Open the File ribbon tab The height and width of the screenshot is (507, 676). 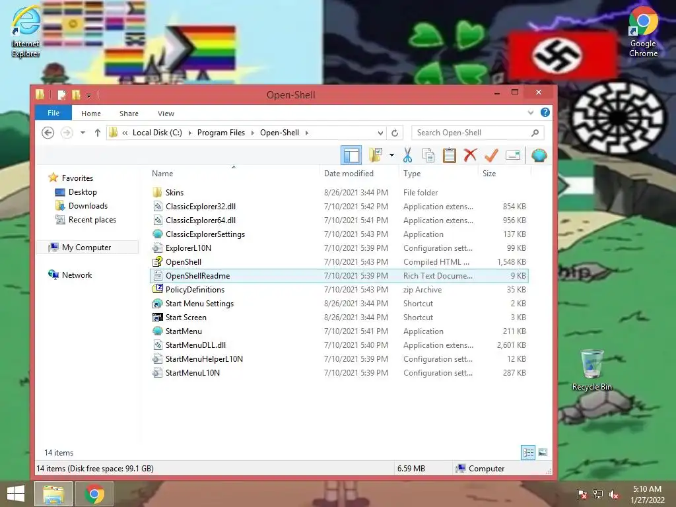pyautogui.click(x=53, y=113)
